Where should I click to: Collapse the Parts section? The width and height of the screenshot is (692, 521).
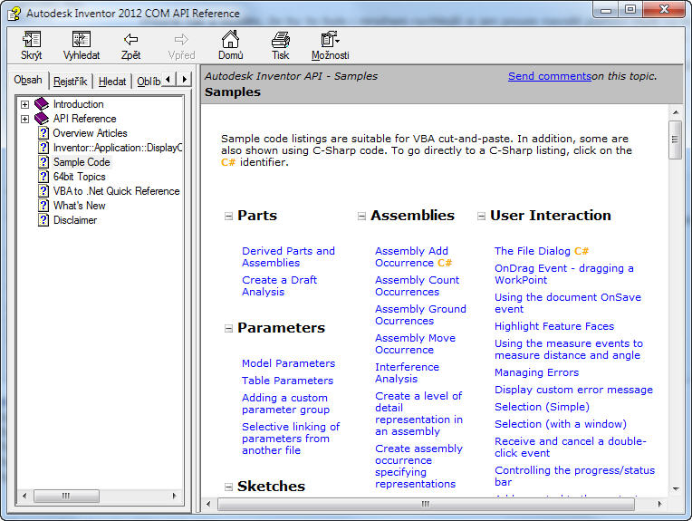tap(228, 216)
